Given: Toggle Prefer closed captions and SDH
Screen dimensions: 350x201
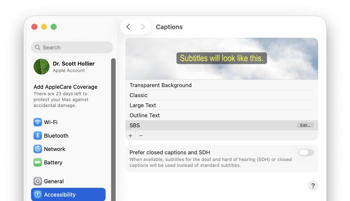Looking at the screenshot, I should pos(306,152).
